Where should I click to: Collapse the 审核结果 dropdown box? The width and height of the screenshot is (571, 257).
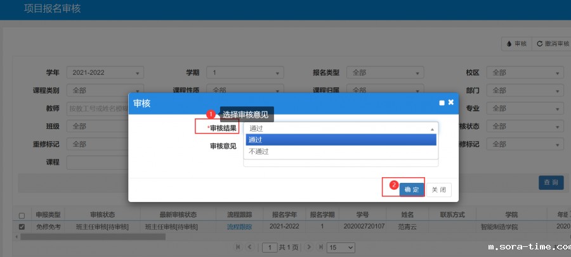pyautogui.click(x=341, y=128)
